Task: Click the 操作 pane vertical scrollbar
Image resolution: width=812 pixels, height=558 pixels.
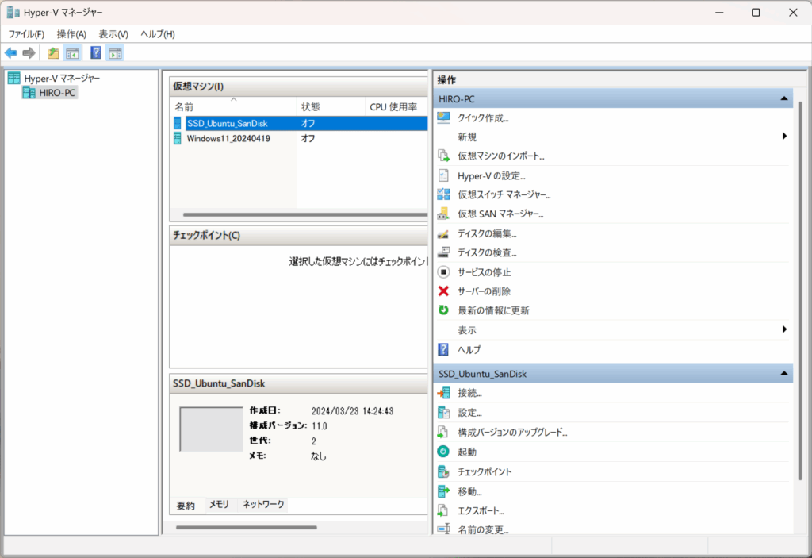Action: [799, 291]
